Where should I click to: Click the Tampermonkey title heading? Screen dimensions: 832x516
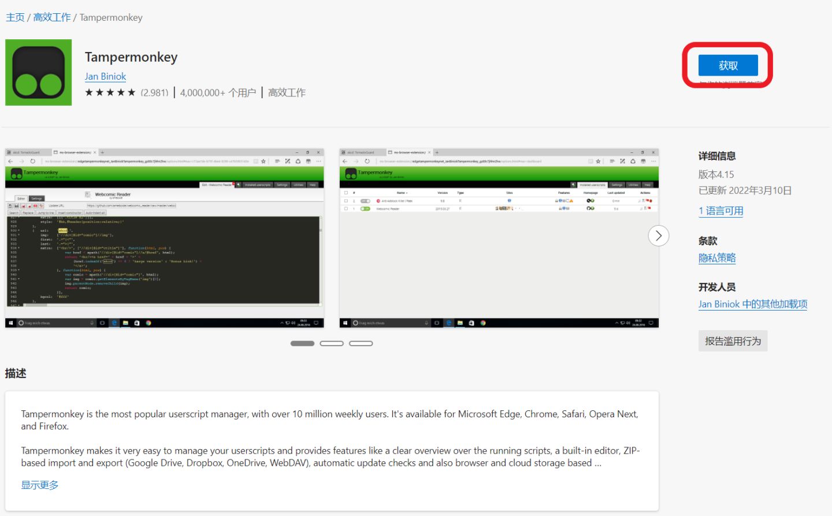pos(131,57)
